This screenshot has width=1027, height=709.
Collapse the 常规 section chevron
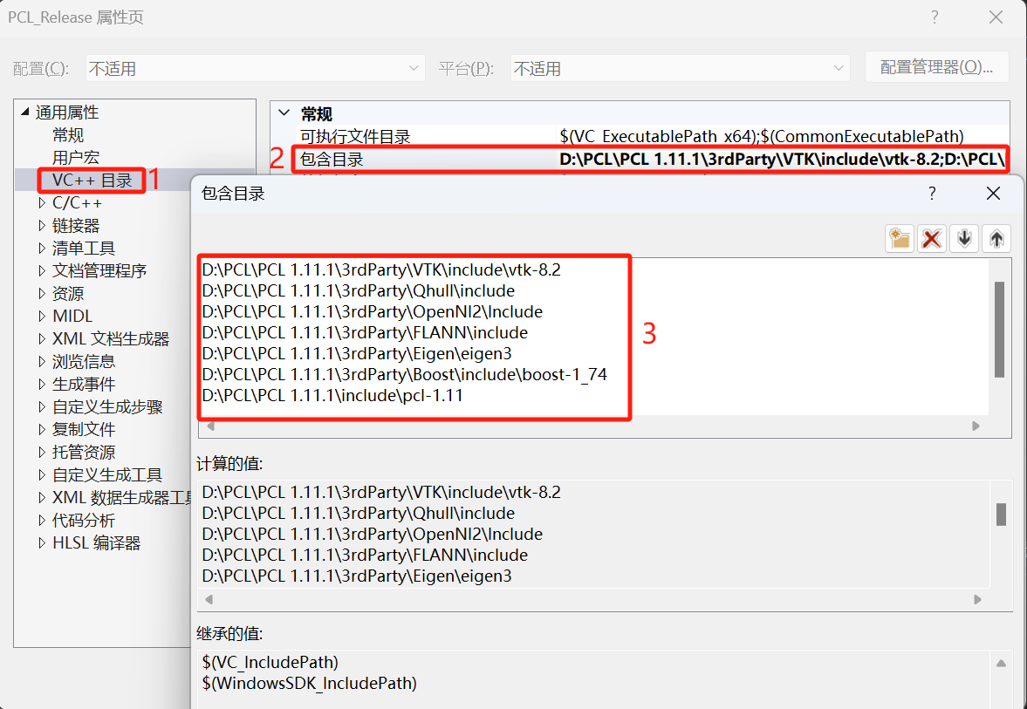coord(284,113)
